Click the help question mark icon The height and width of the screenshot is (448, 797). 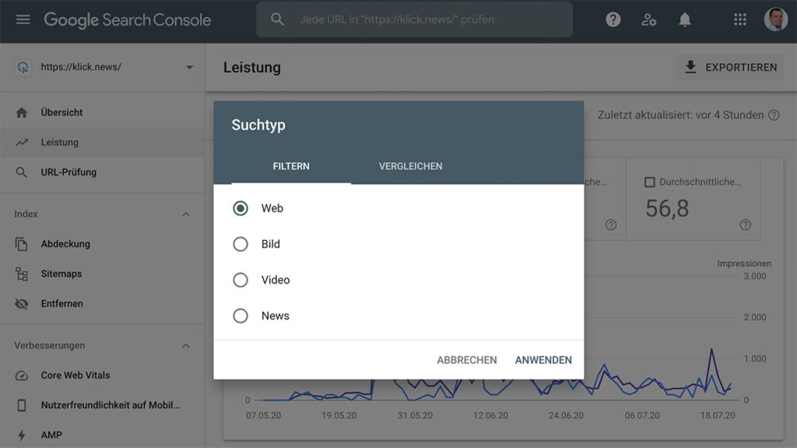click(x=613, y=20)
